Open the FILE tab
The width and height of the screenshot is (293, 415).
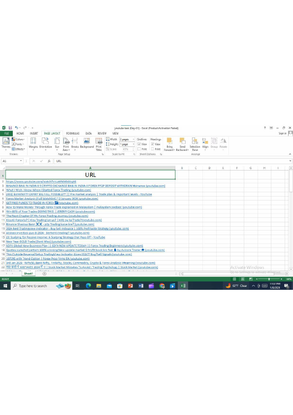pos(6,134)
